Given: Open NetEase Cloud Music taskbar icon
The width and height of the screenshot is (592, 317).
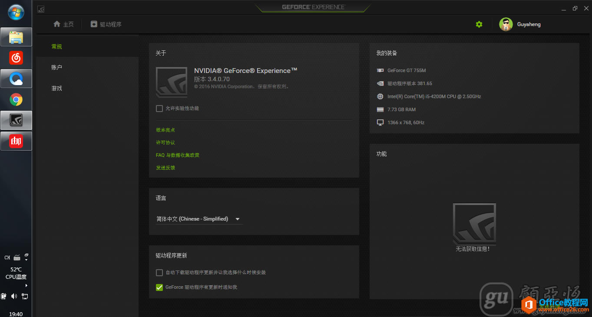Looking at the screenshot, I should coord(16,58).
